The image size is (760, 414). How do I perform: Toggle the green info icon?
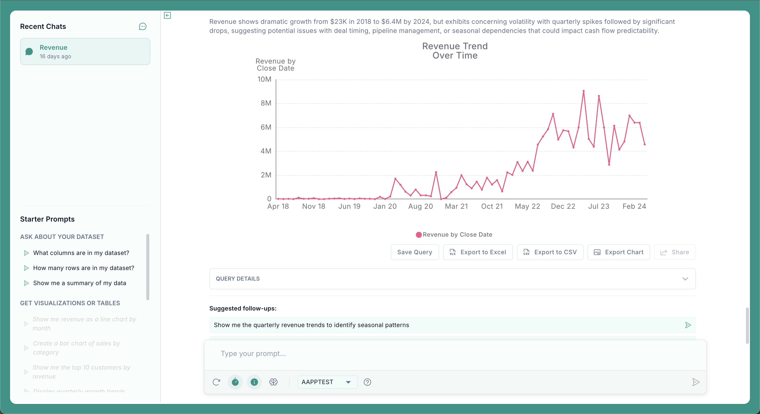coord(254,382)
